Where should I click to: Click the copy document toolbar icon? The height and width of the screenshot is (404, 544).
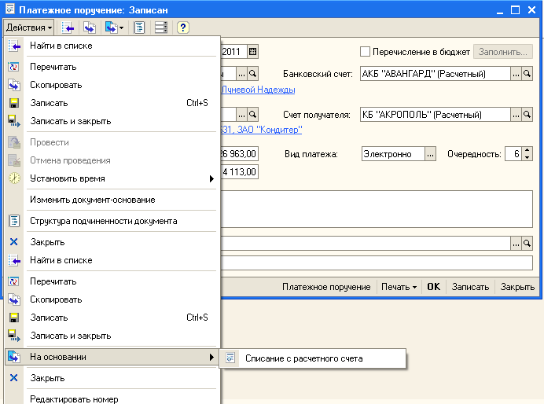click(x=90, y=28)
